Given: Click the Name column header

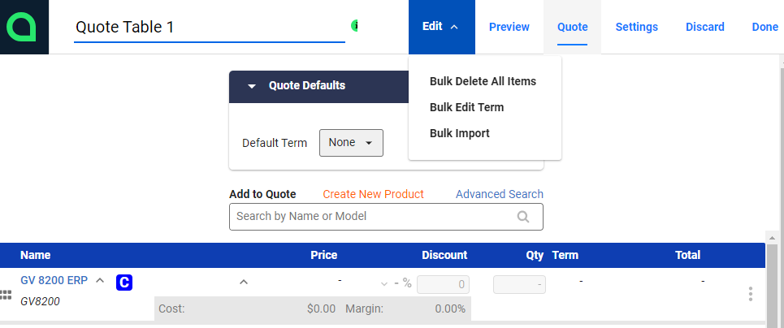Looking at the screenshot, I should (x=35, y=255).
